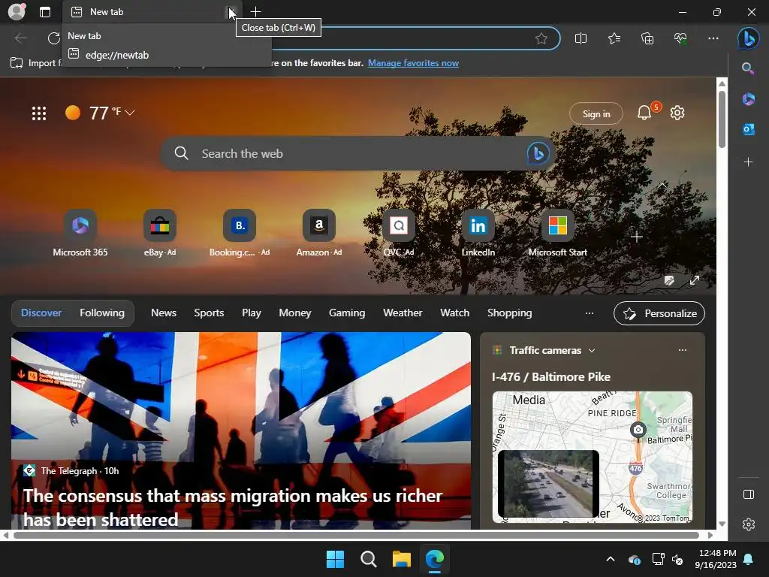Open Microsoft Start quick link
This screenshot has height=577, width=769.
558,234
